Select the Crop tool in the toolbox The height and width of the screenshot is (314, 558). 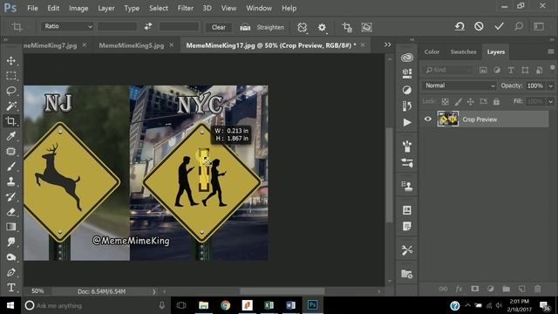[x=11, y=120]
